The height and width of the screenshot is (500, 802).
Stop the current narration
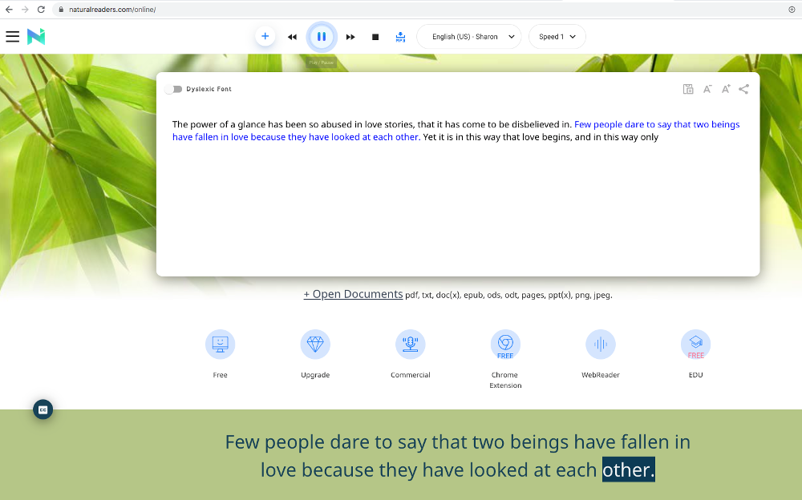pos(374,36)
